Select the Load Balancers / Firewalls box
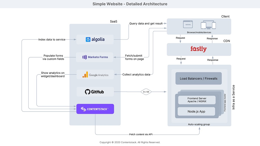This screenshot has width=260, height=146. [x=198, y=78]
